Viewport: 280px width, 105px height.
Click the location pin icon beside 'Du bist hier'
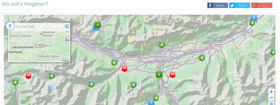10,26
